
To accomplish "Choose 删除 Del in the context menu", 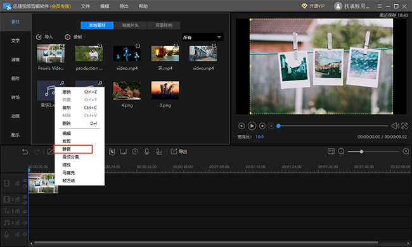I will point(80,123).
